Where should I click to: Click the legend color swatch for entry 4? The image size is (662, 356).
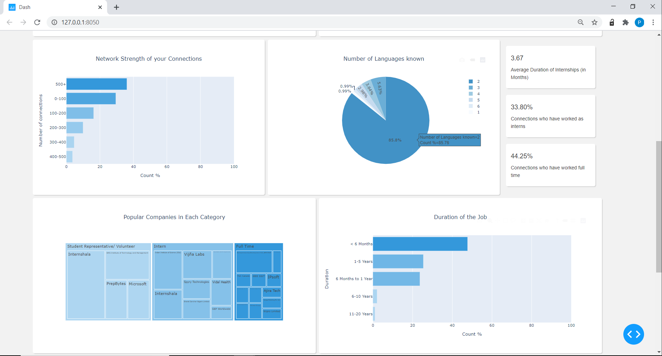coord(471,94)
